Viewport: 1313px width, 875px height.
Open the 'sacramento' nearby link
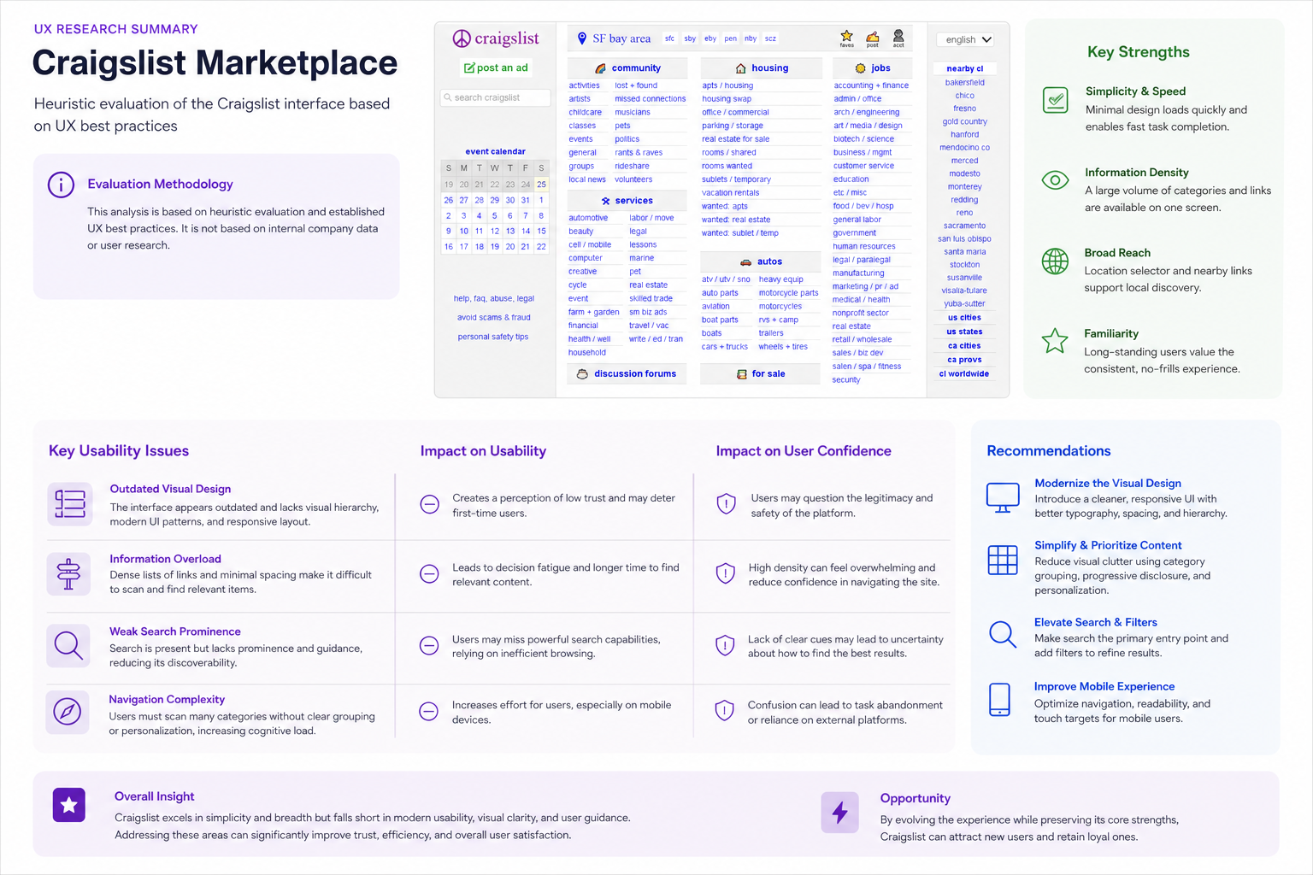[964, 226]
